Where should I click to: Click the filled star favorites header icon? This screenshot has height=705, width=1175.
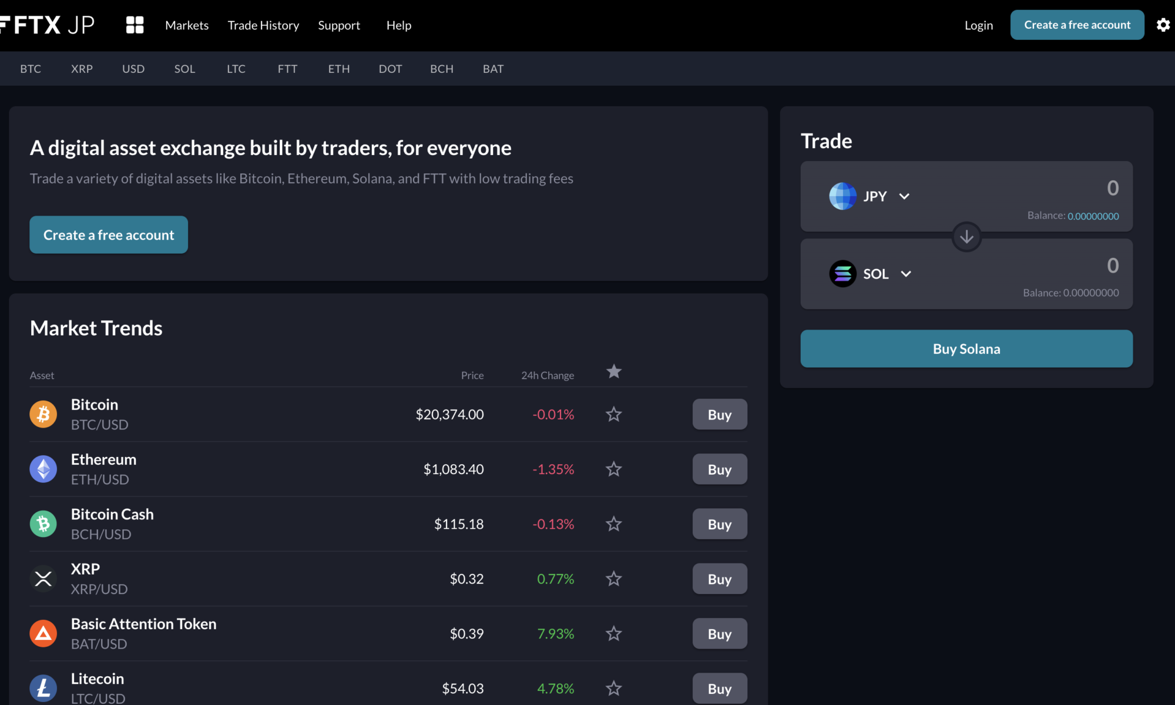click(614, 371)
